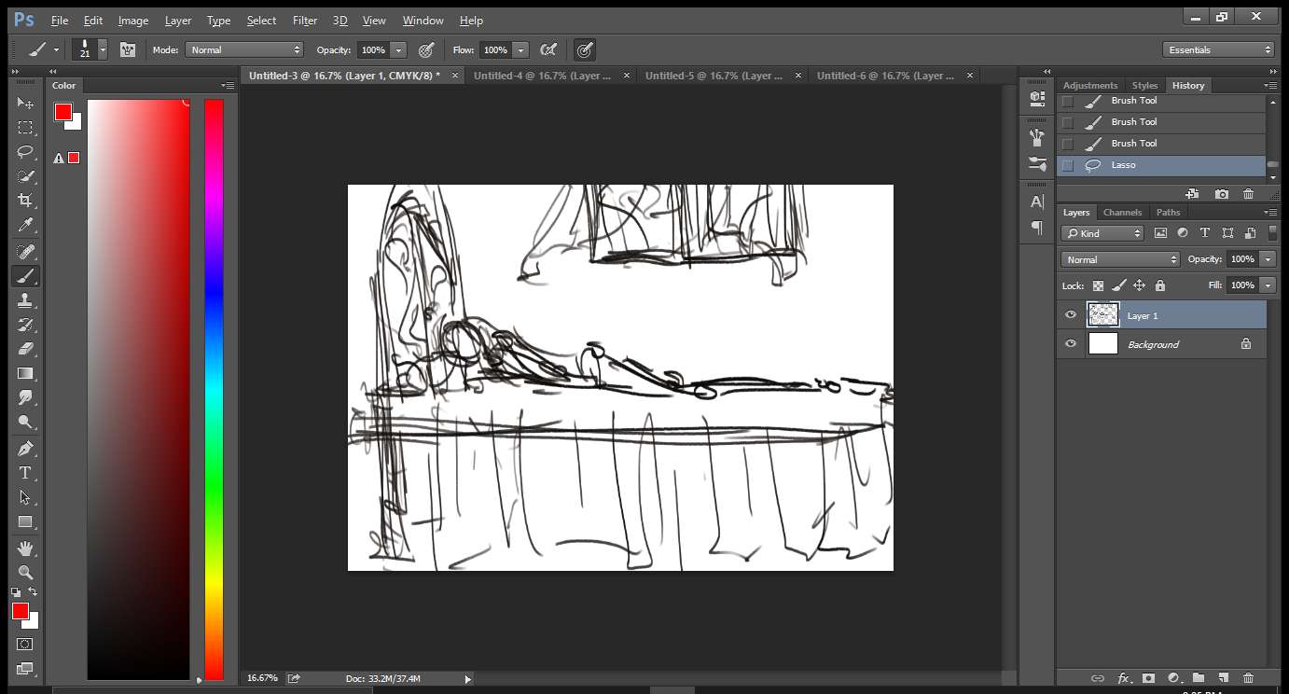1289x694 pixels.
Task: Click the 16.67% zoom level field
Action: pyautogui.click(x=262, y=678)
